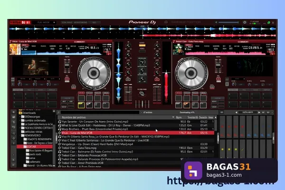Trigger left deck sample pad D
Screen dimensions: 285x190
(x=52, y=96)
